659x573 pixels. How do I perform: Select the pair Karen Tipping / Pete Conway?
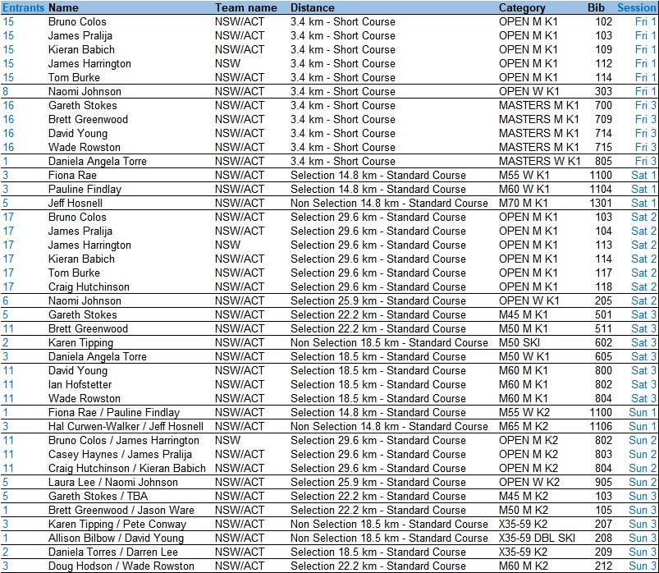coord(117,525)
